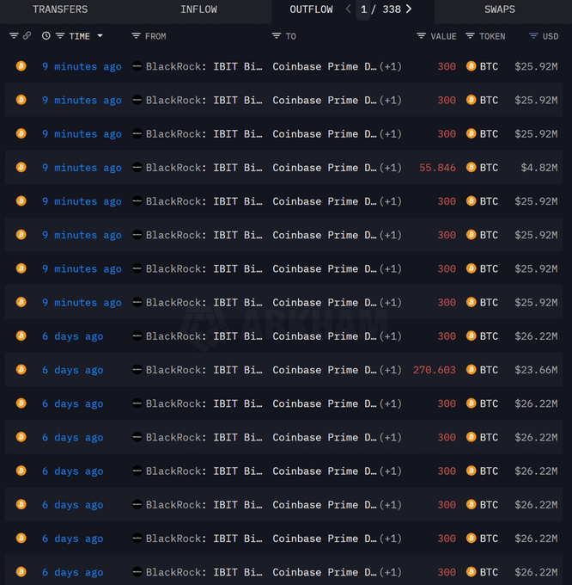
Task: Click the $4.82M USD amount
Action: point(539,168)
